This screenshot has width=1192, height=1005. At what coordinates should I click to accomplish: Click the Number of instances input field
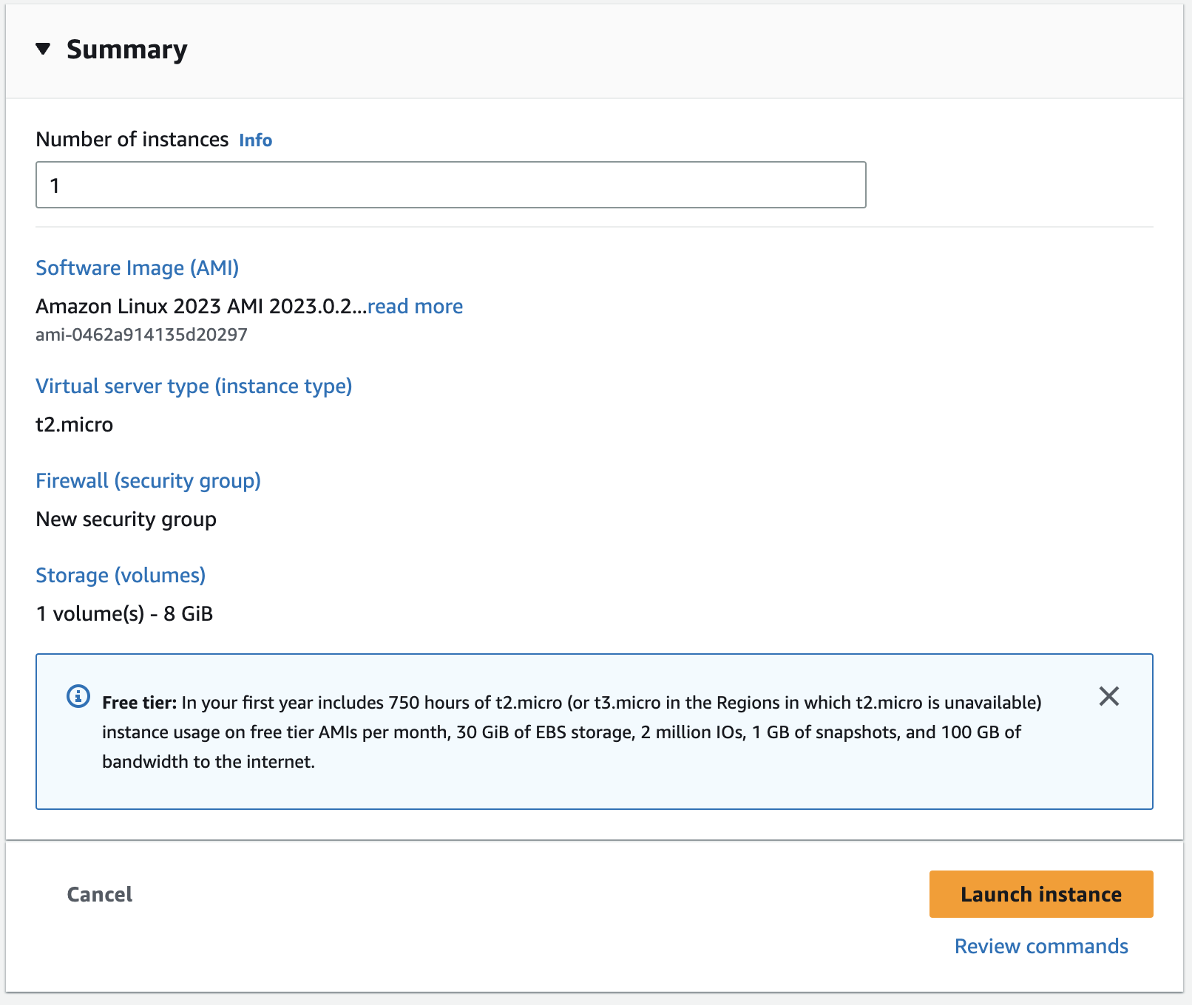click(451, 185)
